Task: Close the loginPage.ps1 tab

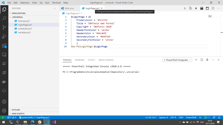Action: pos(102,8)
